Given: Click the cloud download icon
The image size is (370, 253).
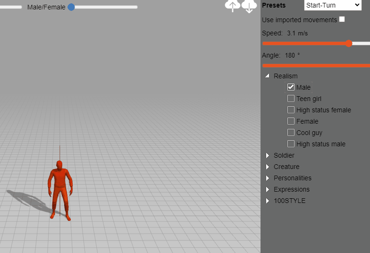Looking at the screenshot, I should (x=249, y=6).
